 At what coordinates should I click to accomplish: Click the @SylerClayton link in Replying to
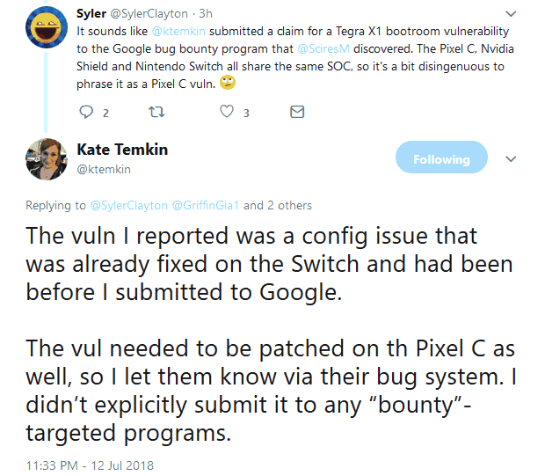pos(129,205)
